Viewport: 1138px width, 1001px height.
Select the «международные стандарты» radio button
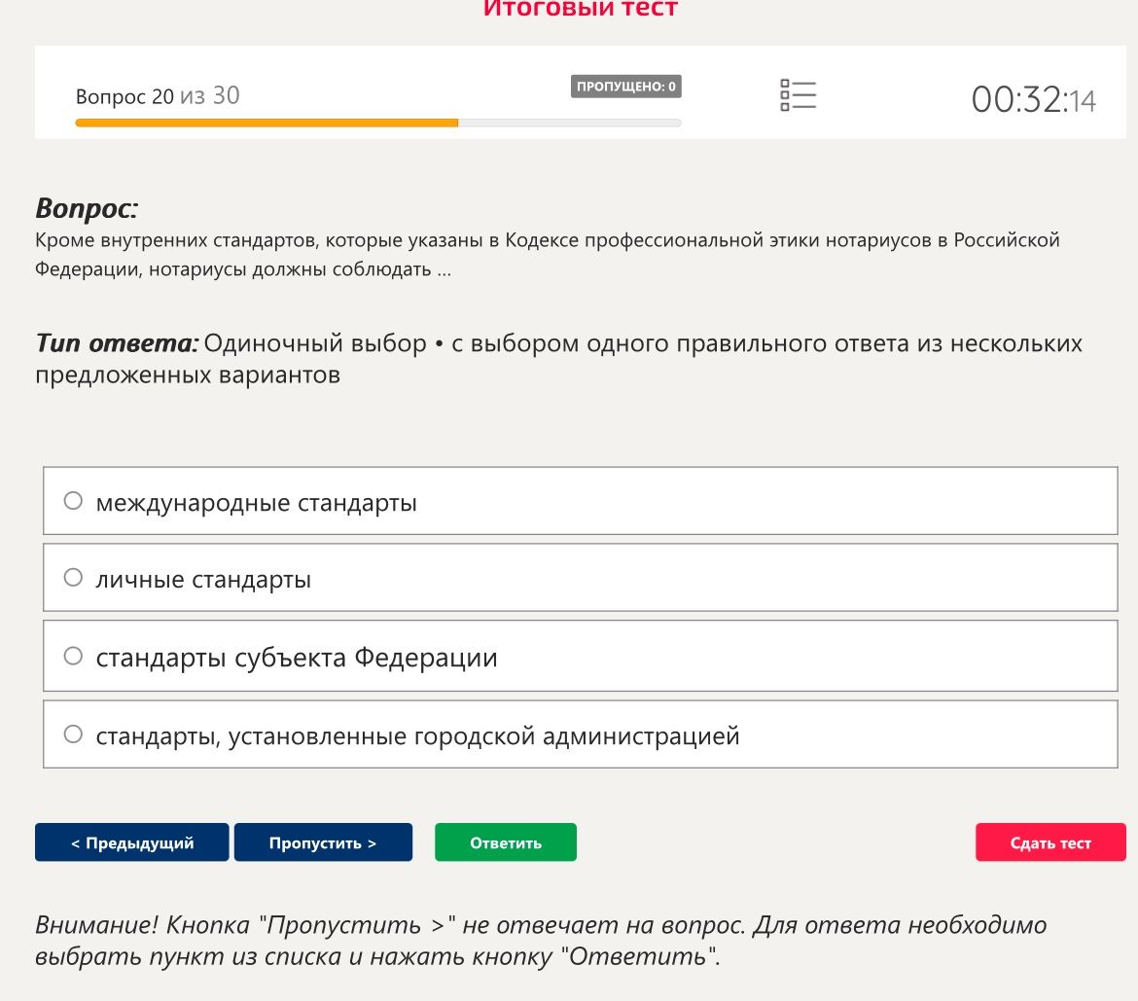click(73, 501)
